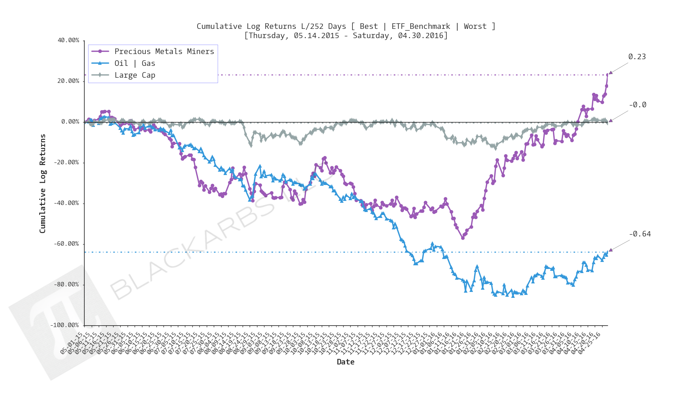The width and height of the screenshot is (675, 407).
Task: Click the Date axis label
Action: click(345, 362)
